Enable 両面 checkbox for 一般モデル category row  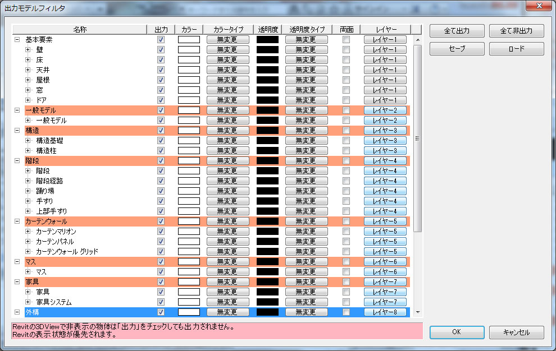(347, 110)
